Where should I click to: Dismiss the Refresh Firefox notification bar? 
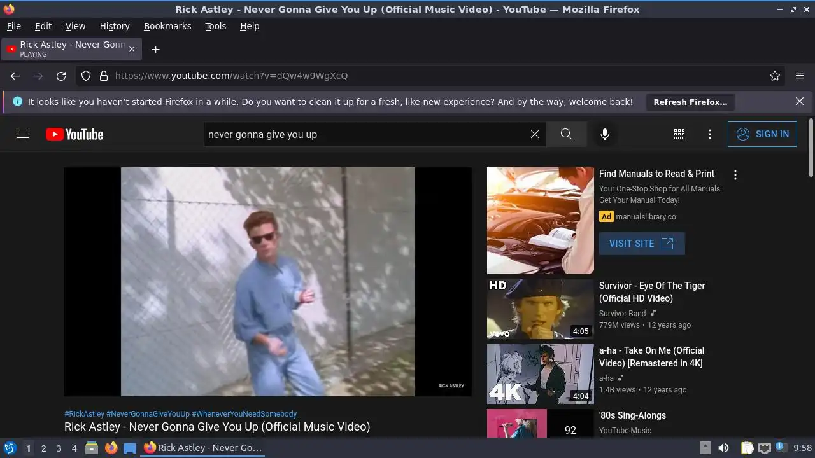point(800,101)
